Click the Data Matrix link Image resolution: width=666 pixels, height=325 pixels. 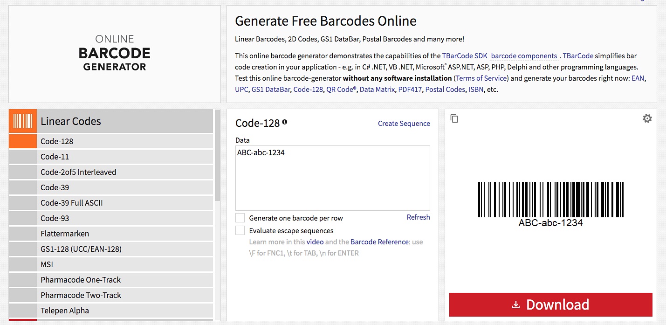[x=377, y=90]
